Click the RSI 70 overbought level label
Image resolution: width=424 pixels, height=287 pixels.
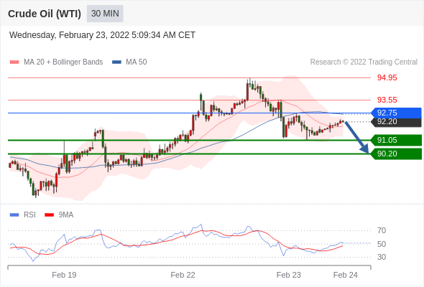382,230
